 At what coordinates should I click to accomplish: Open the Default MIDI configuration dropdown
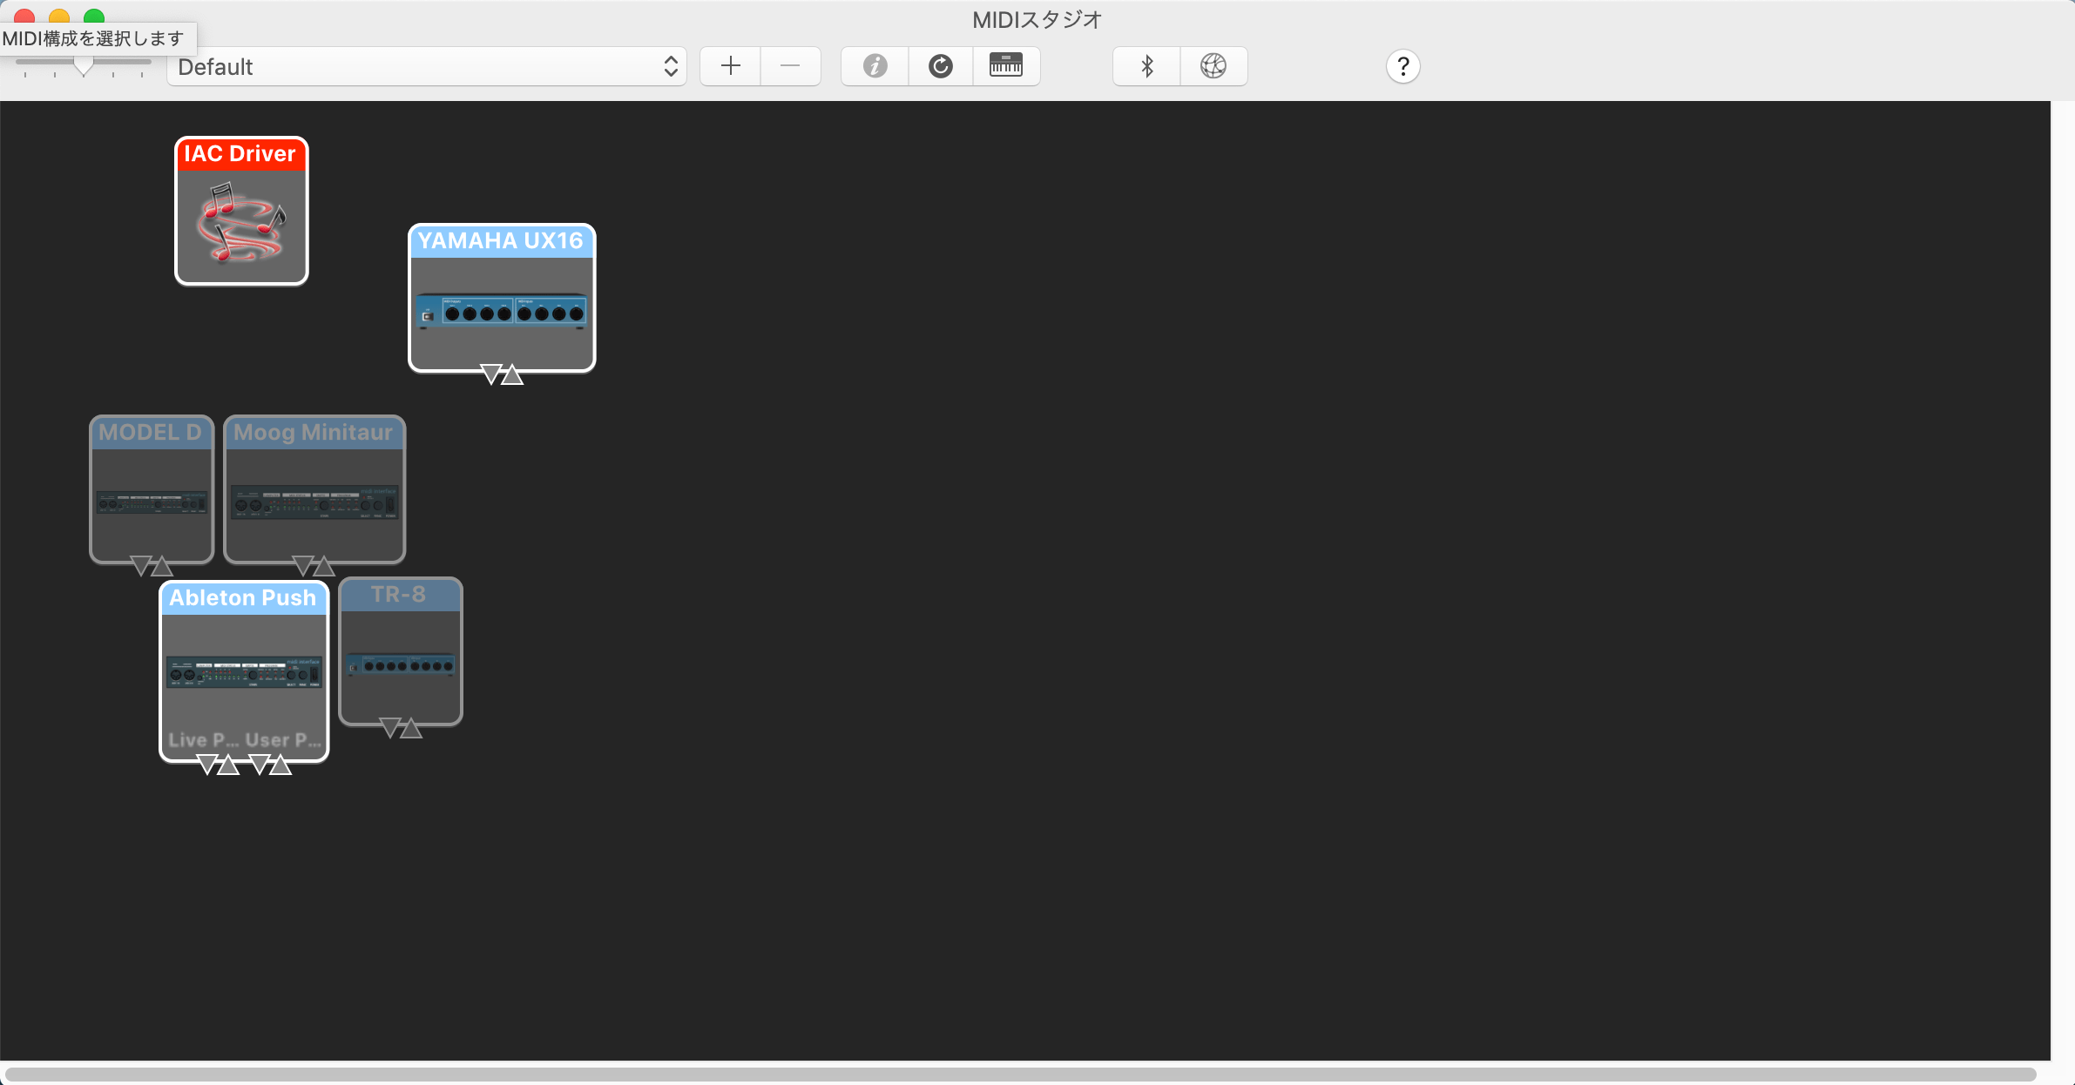[426, 66]
